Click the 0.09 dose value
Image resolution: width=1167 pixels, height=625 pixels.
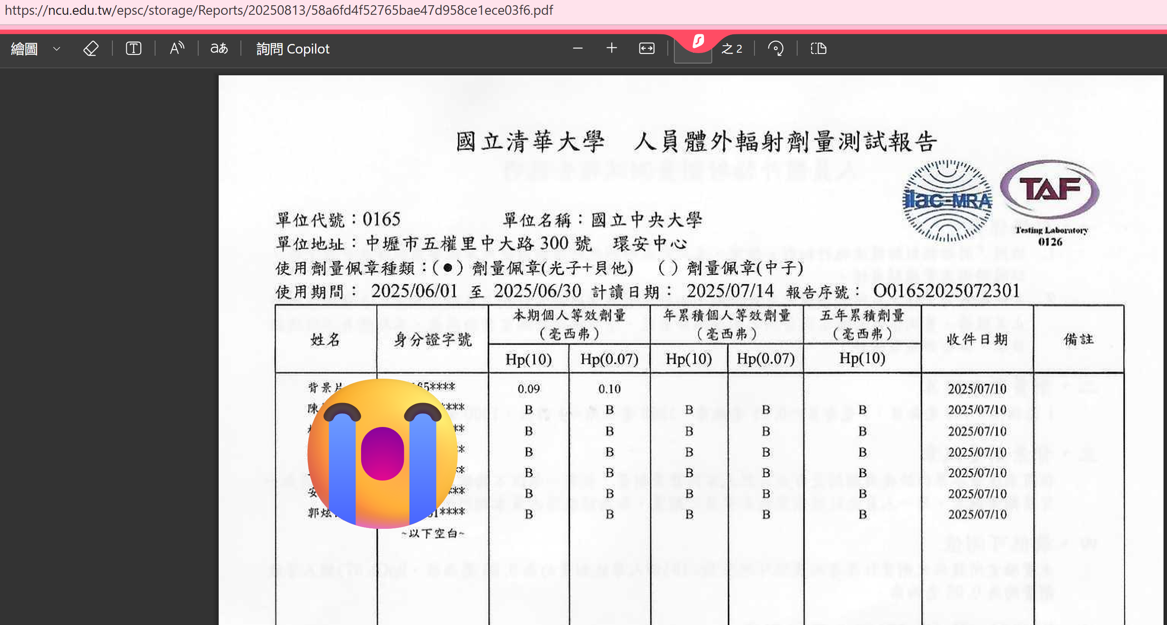[x=529, y=389]
